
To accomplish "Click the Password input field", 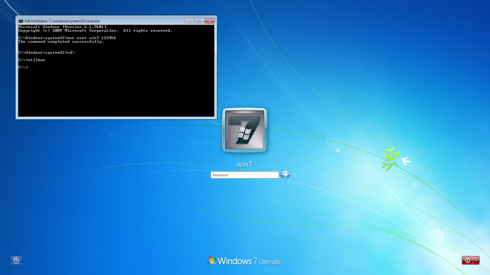I will tap(245, 175).
